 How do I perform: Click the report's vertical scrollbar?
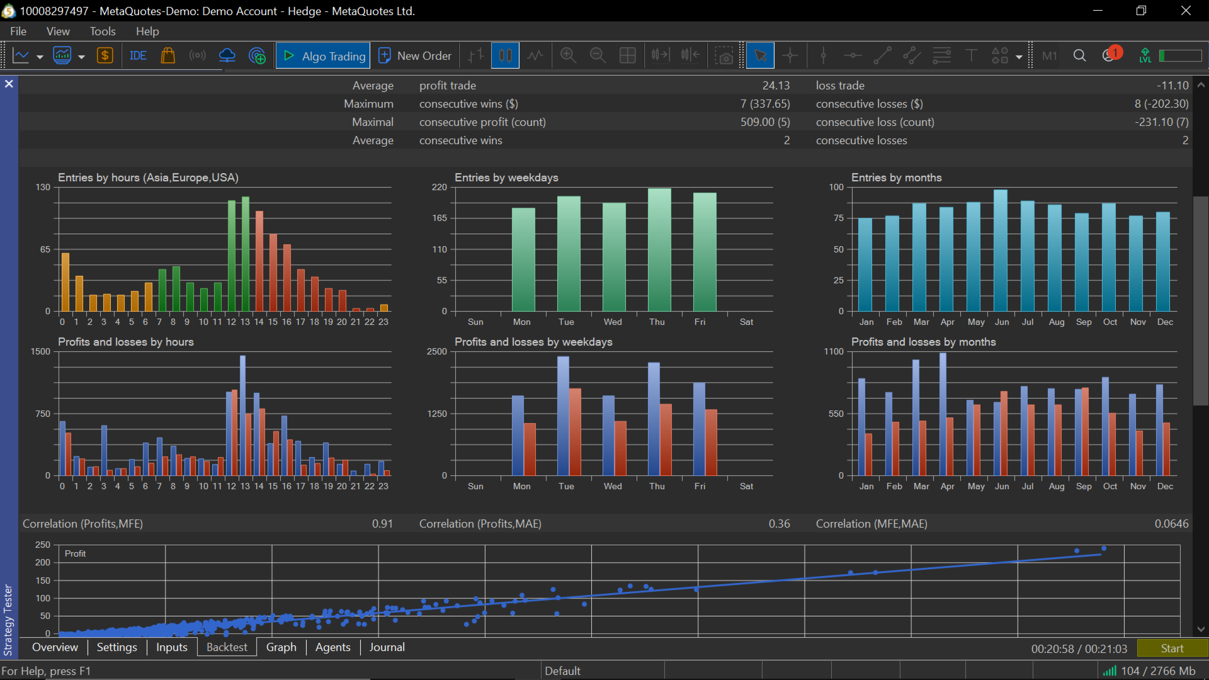[1201, 301]
